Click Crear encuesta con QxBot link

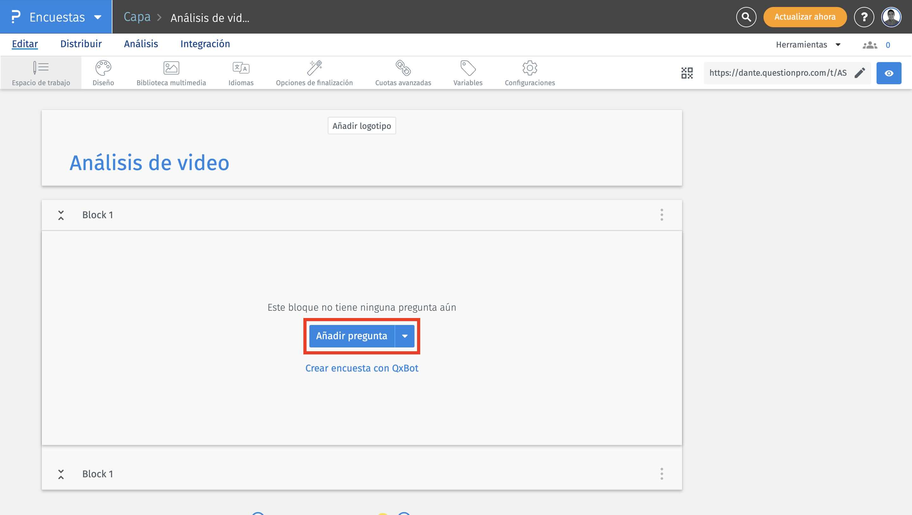click(x=361, y=368)
